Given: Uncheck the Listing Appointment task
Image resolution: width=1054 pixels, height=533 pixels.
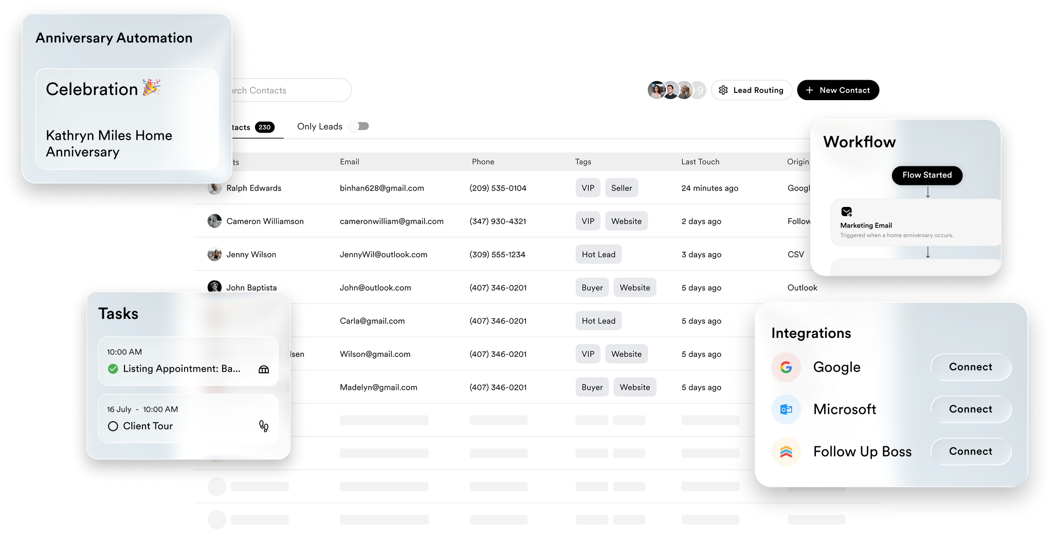Looking at the screenshot, I should coord(113,369).
